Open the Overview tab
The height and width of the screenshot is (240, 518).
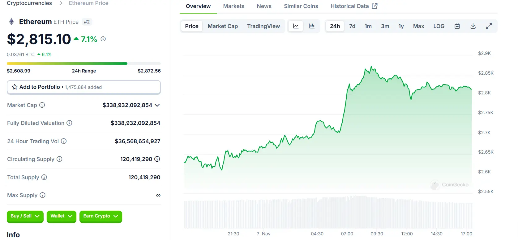198,6
